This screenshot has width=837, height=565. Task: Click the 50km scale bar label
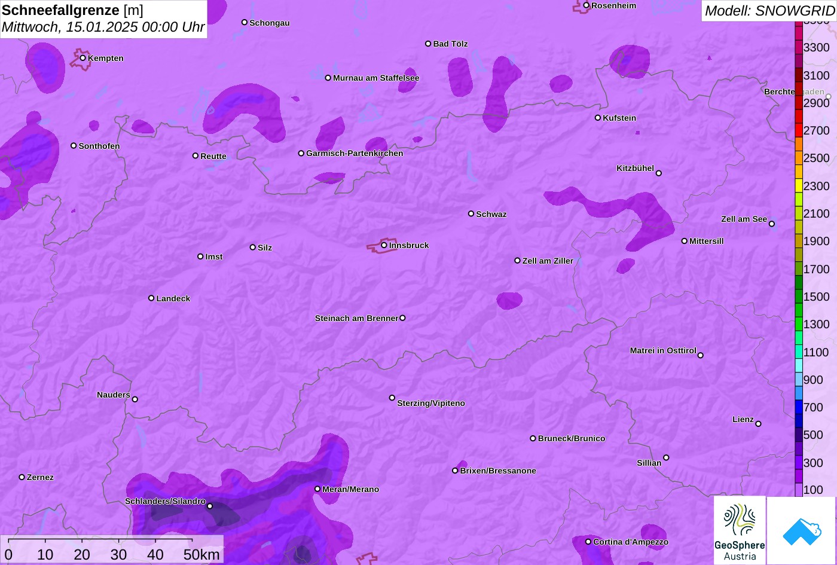(x=201, y=555)
